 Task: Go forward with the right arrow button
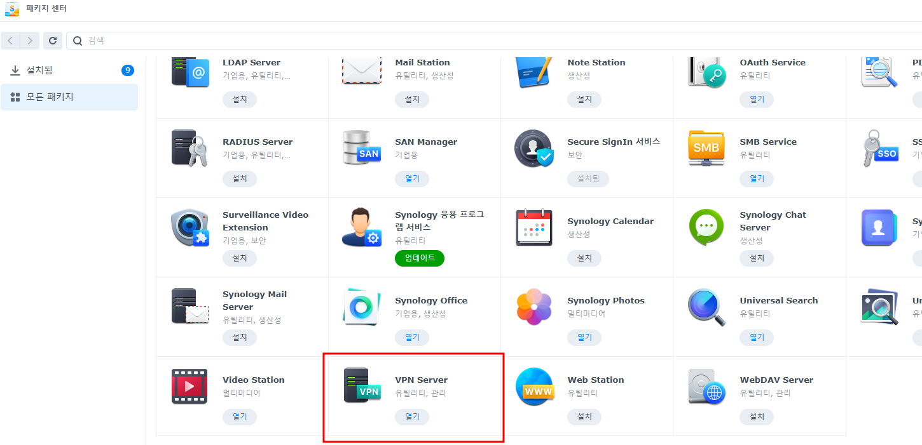pyautogui.click(x=30, y=41)
